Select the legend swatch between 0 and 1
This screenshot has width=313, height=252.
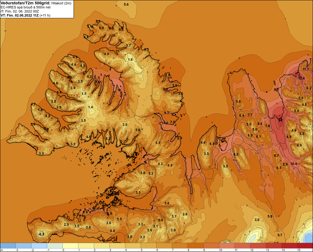[x=70, y=245]
